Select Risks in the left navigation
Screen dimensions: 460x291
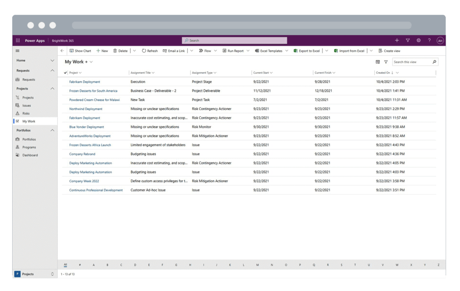coord(26,113)
